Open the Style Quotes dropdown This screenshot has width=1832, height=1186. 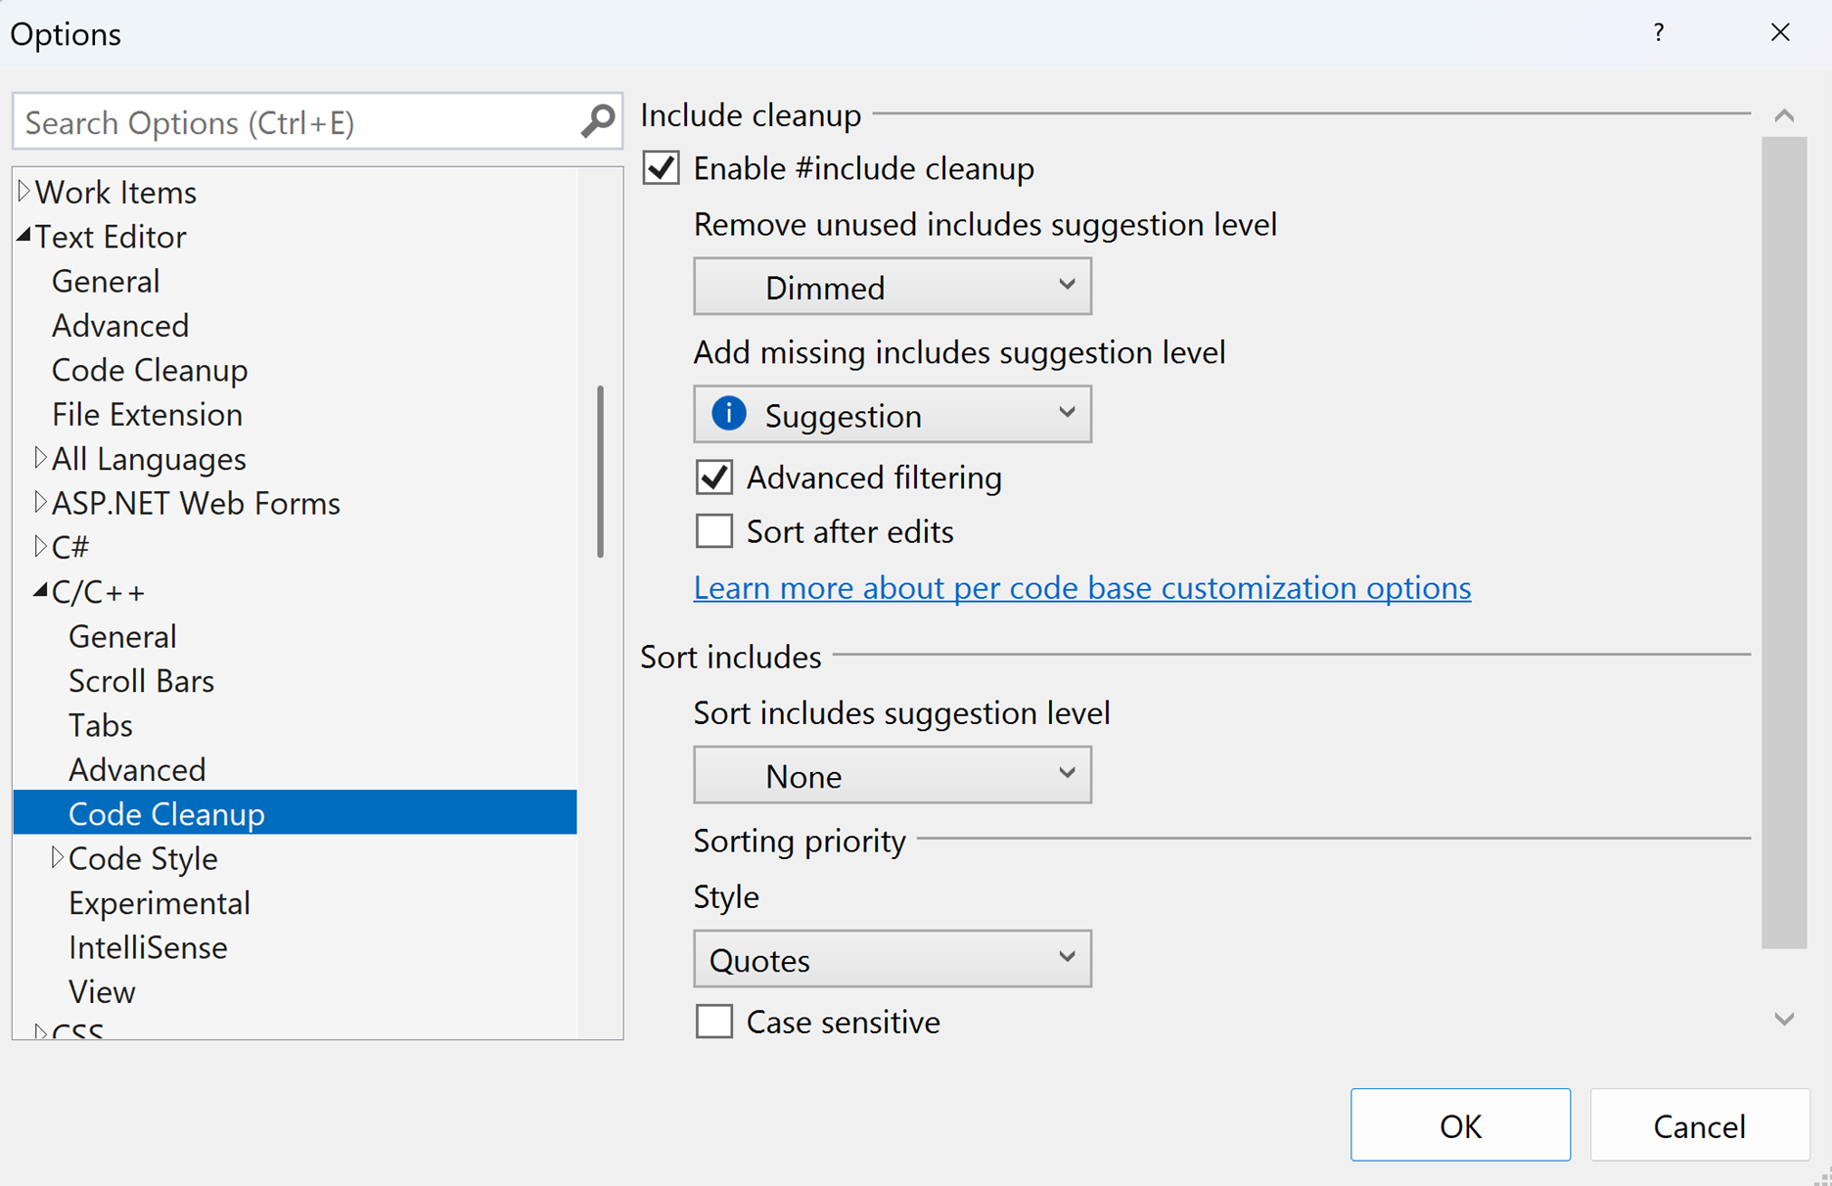[x=892, y=959]
